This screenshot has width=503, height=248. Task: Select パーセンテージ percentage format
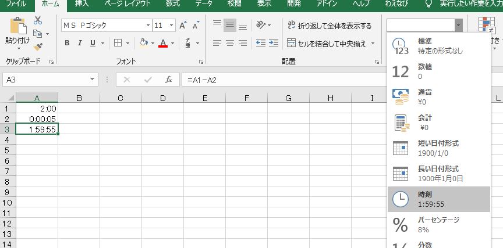click(439, 225)
